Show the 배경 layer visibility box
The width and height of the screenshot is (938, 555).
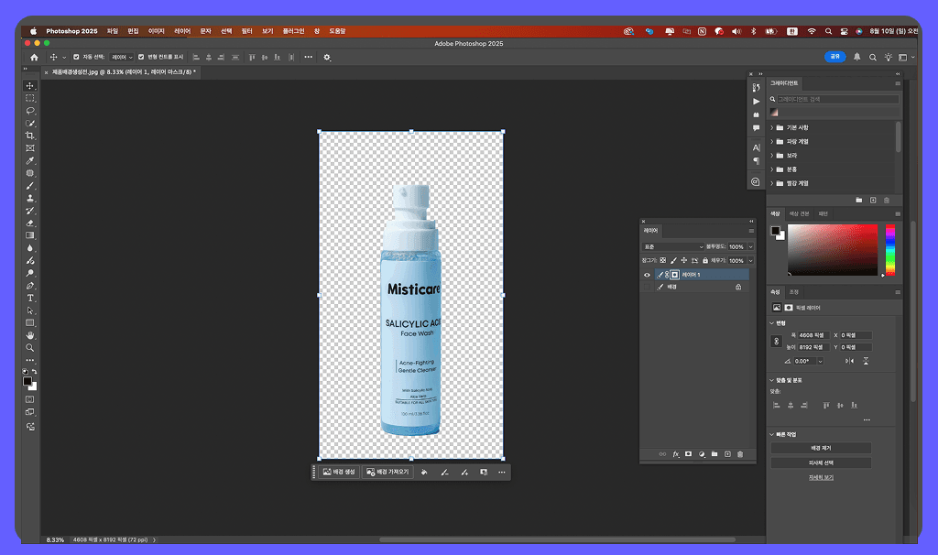tap(647, 288)
